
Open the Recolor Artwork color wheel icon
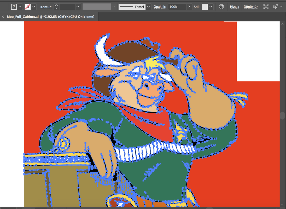(x=221, y=7)
